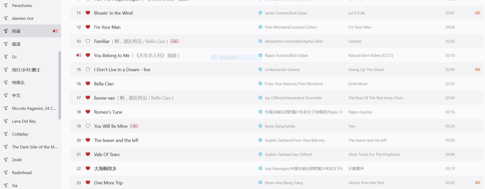Click speaker icon on 民谣 playlist
Image resolution: width=485 pixels, height=189 pixels.
coord(55,31)
